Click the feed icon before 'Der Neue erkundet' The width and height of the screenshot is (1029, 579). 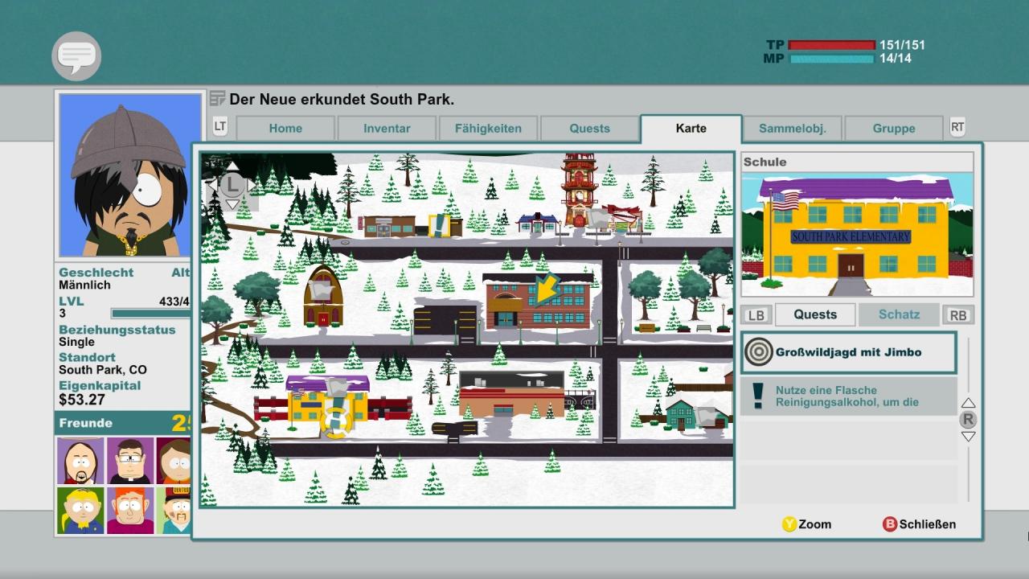217,99
